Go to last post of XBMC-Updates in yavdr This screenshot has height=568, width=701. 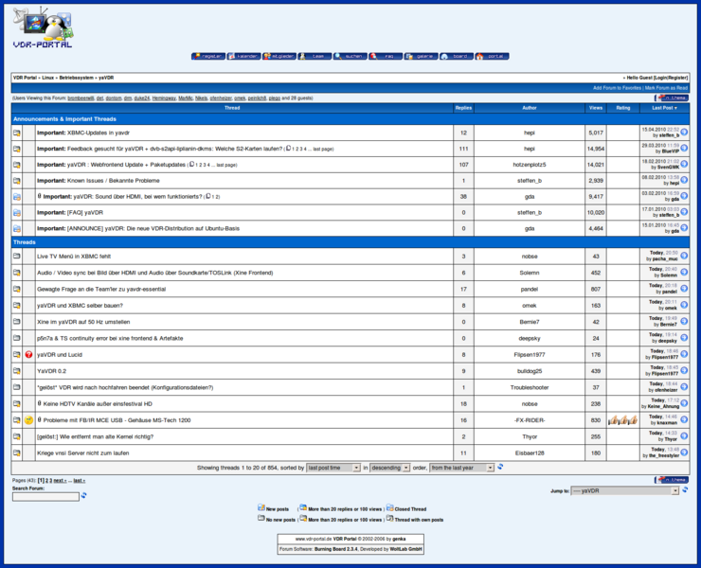click(684, 133)
